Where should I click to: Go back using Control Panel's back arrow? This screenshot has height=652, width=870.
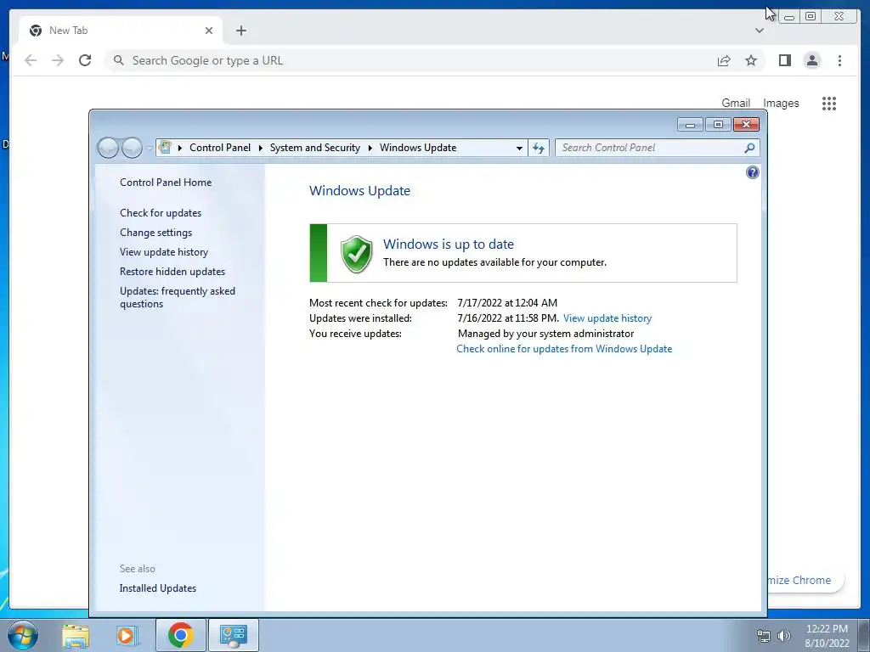pyautogui.click(x=108, y=148)
